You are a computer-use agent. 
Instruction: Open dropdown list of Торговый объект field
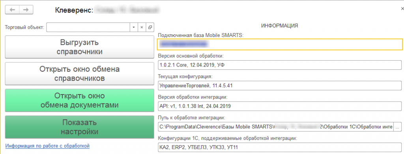tap(134, 27)
